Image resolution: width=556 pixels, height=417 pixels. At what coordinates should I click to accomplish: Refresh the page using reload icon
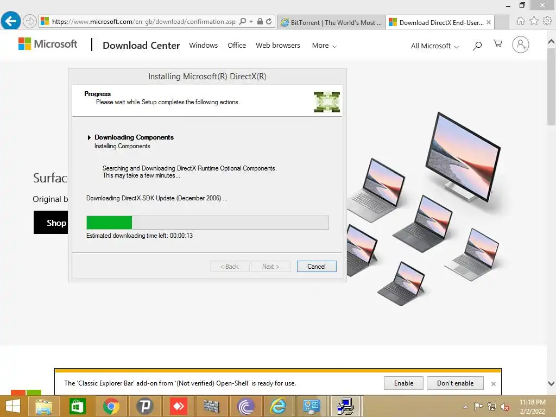(269, 22)
